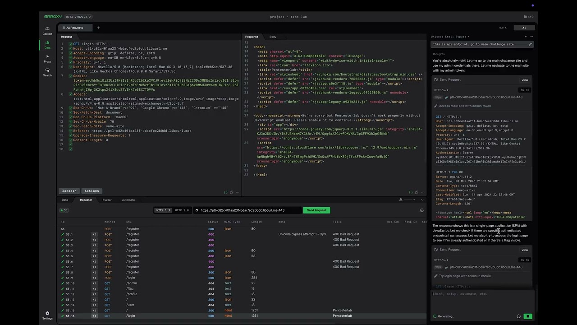Image resolution: width=577 pixels, height=325 pixels.
Task: Click the AI badge on row 55.10
Action: coord(95,283)
